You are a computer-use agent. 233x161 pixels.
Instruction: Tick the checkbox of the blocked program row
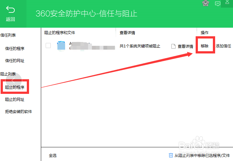tap(48, 45)
